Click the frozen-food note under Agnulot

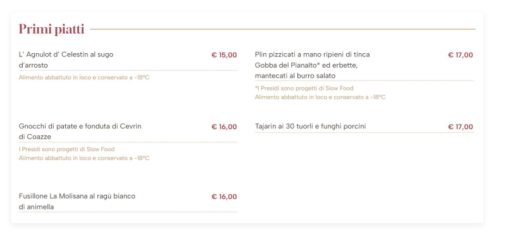tap(84, 78)
